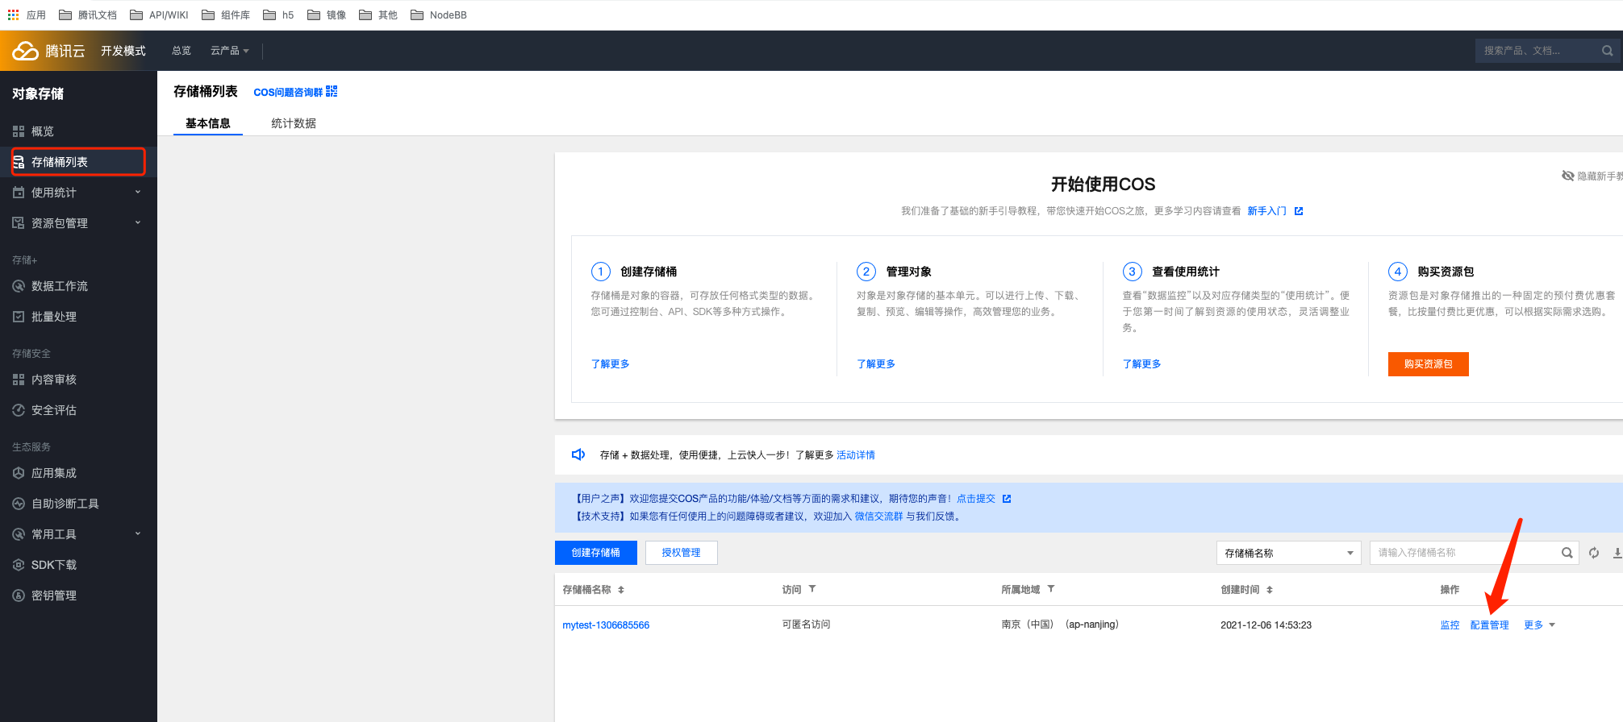
Task: Click the 授权管理 button
Action: pyautogui.click(x=681, y=553)
